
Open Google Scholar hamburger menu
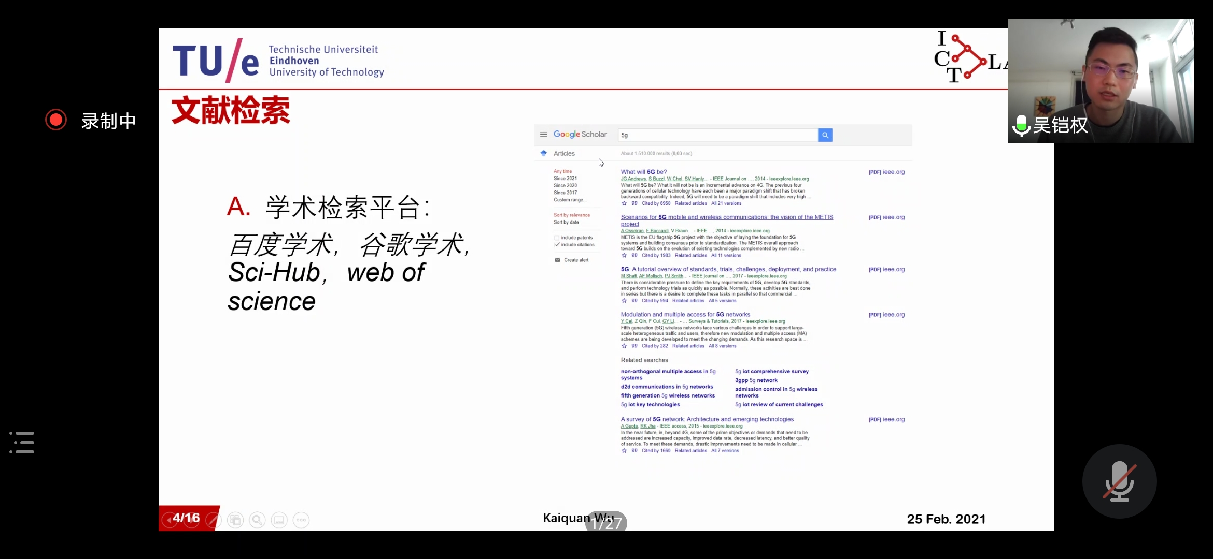click(x=543, y=134)
